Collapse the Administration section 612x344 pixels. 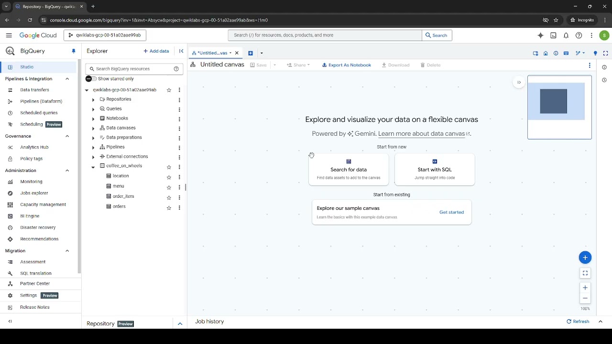click(x=67, y=171)
